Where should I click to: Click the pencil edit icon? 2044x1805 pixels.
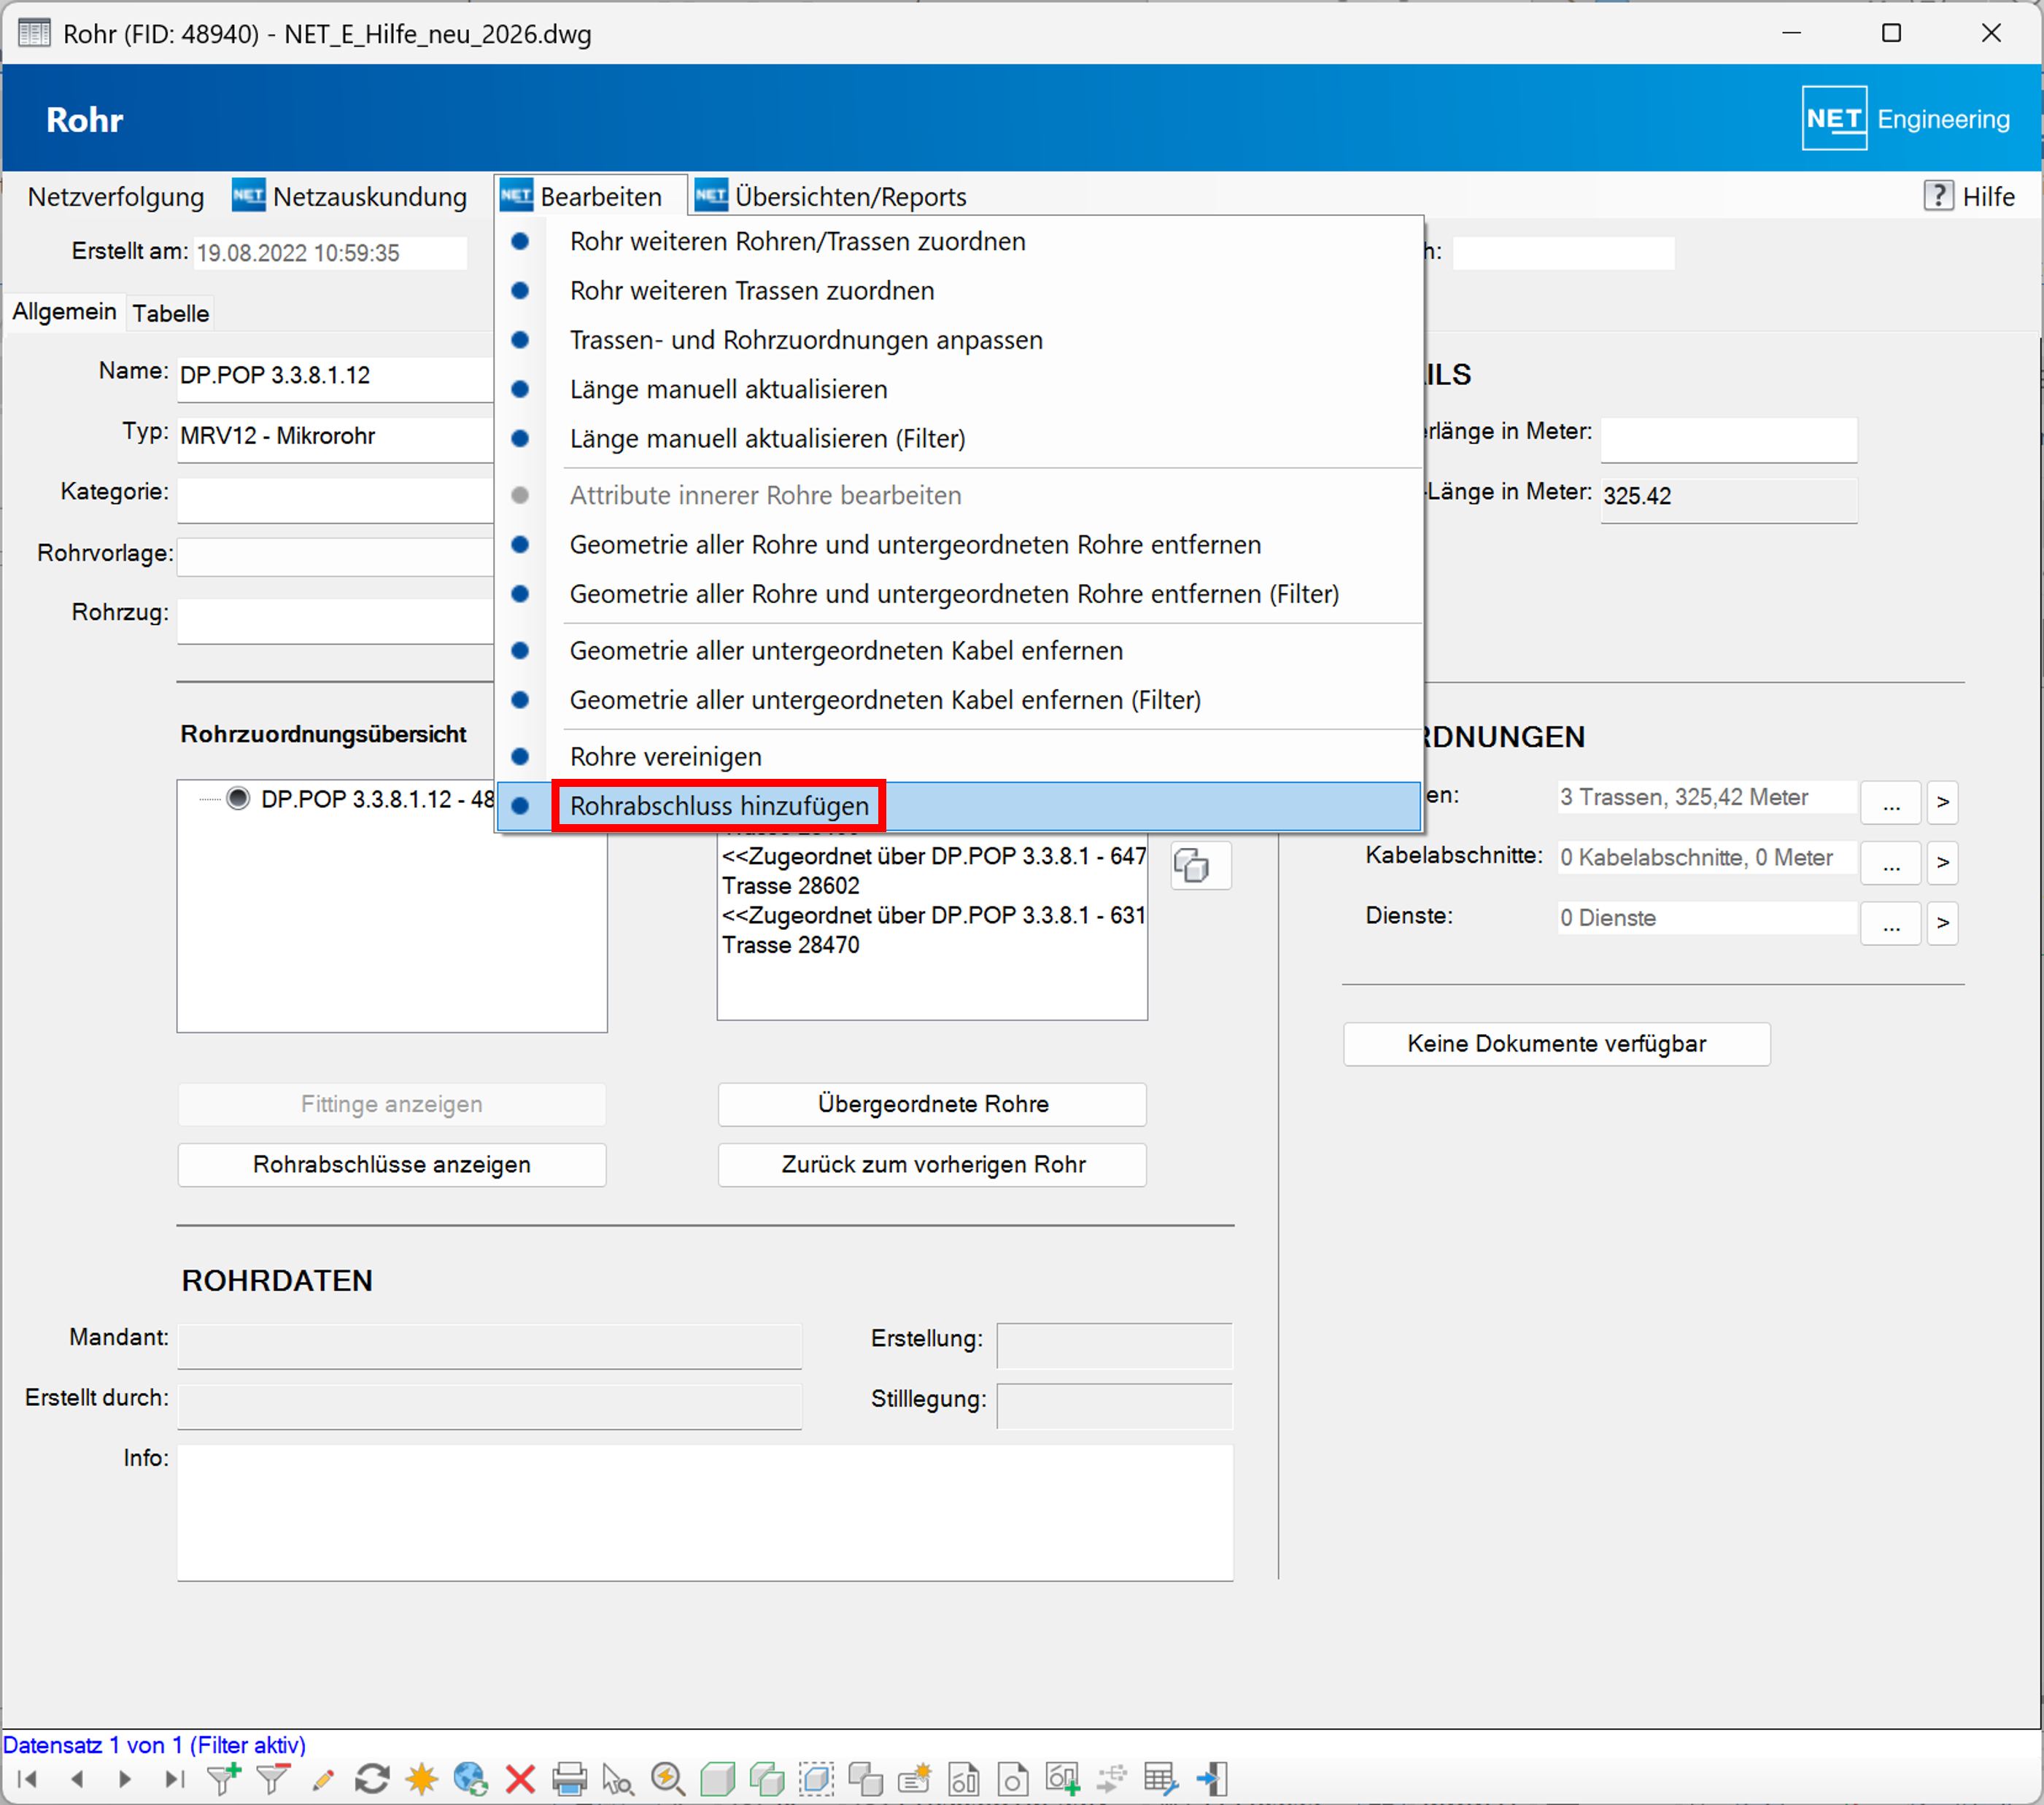click(323, 1779)
